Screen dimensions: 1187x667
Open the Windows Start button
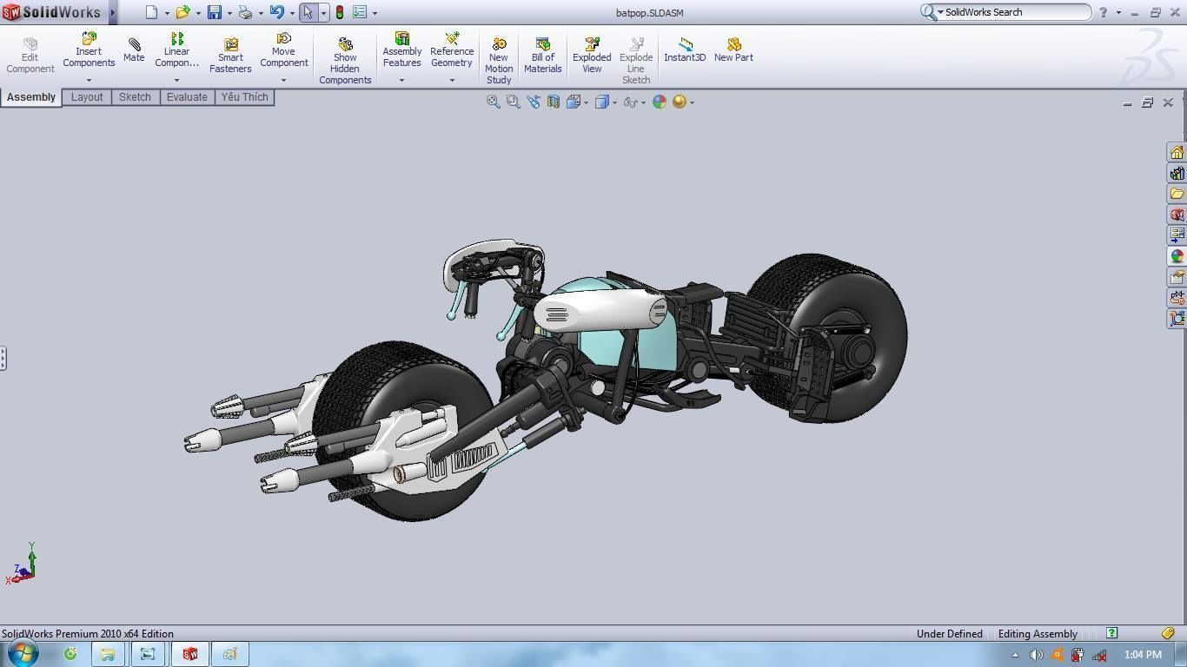(23, 653)
